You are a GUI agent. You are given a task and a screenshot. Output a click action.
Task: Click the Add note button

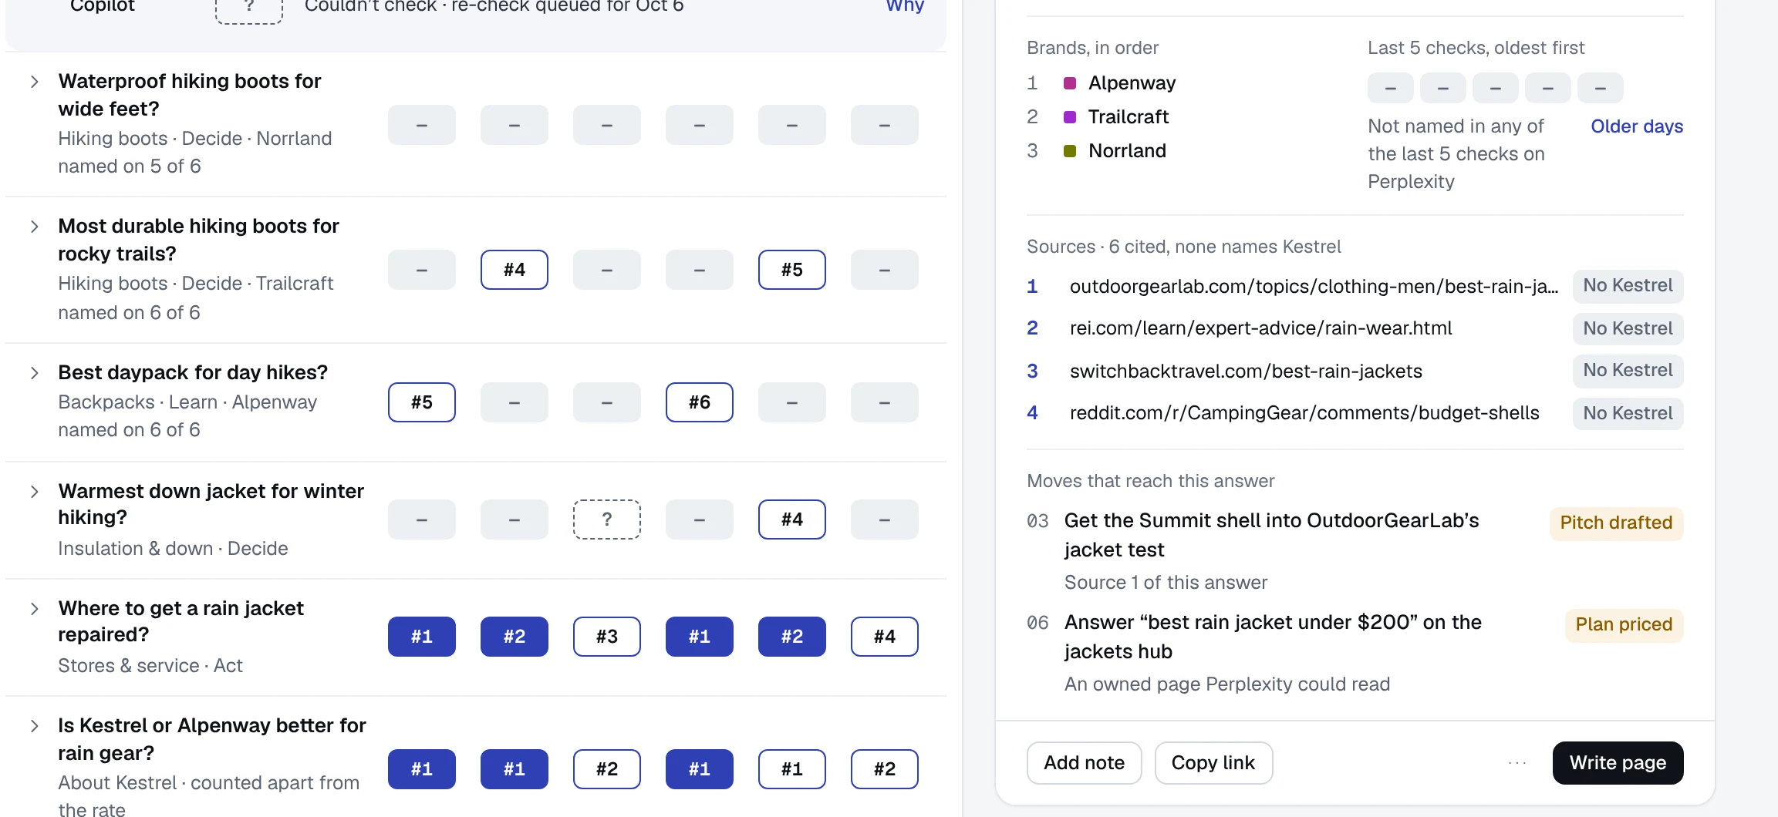point(1084,763)
